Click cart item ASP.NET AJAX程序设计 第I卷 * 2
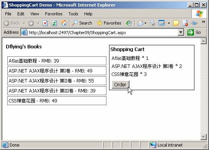 click(x=147, y=66)
